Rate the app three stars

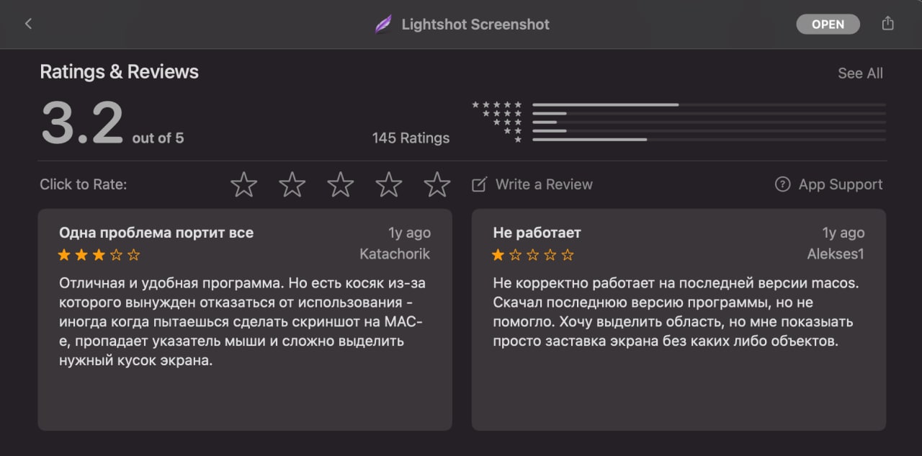[341, 184]
